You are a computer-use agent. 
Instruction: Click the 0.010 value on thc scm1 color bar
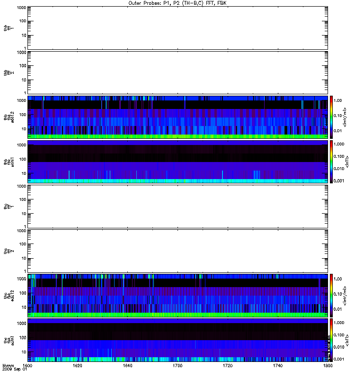pyautogui.click(x=339, y=347)
